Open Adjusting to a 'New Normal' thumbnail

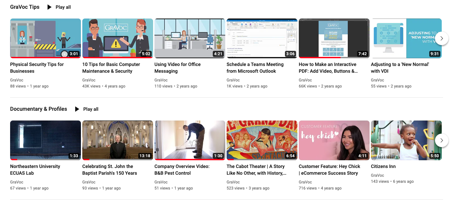tap(406, 38)
